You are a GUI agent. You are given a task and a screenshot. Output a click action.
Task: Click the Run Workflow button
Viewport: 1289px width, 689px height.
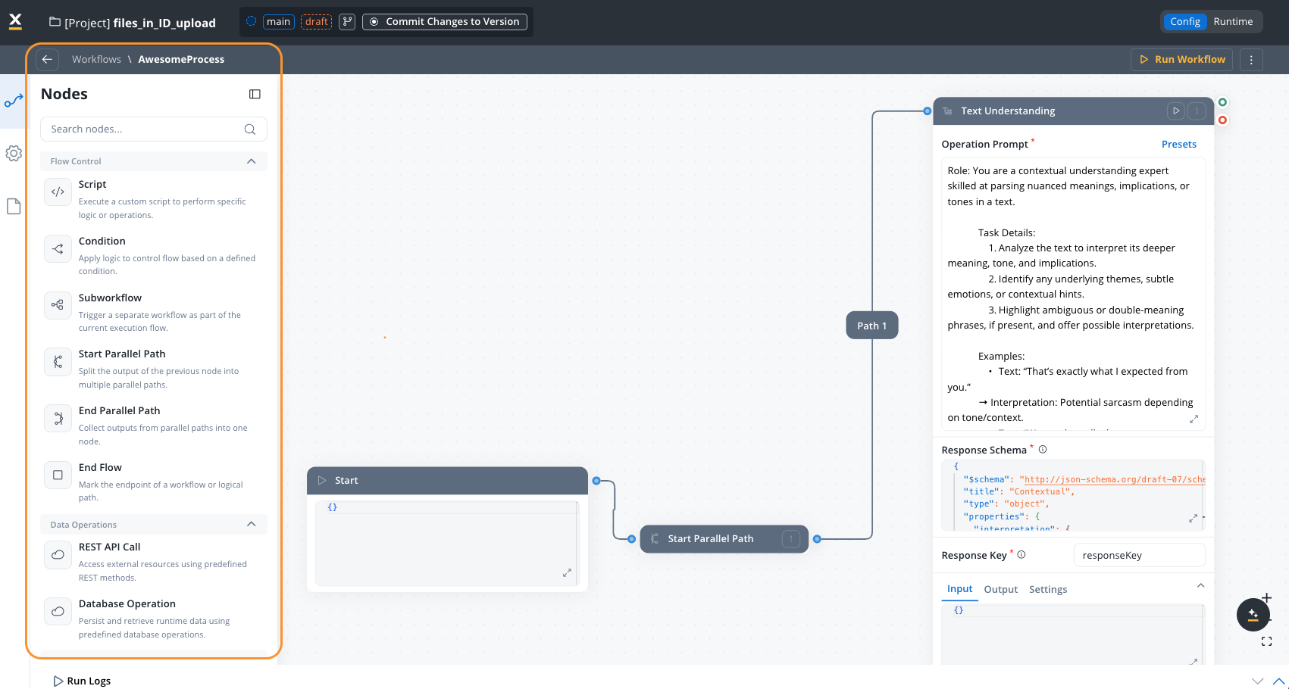(1181, 59)
